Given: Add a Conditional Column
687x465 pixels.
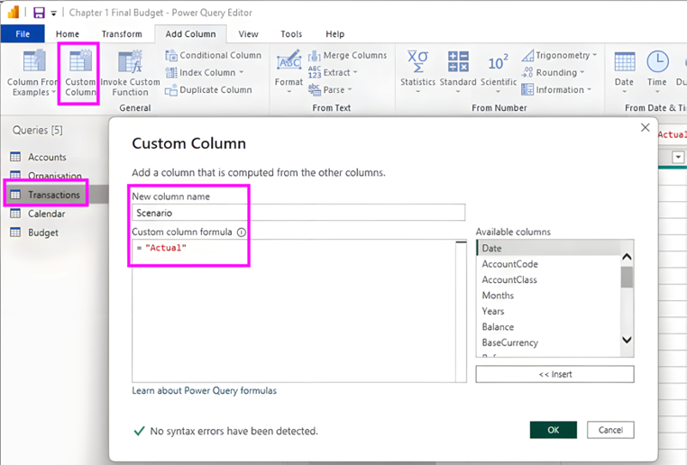Looking at the screenshot, I should pyautogui.click(x=214, y=55).
